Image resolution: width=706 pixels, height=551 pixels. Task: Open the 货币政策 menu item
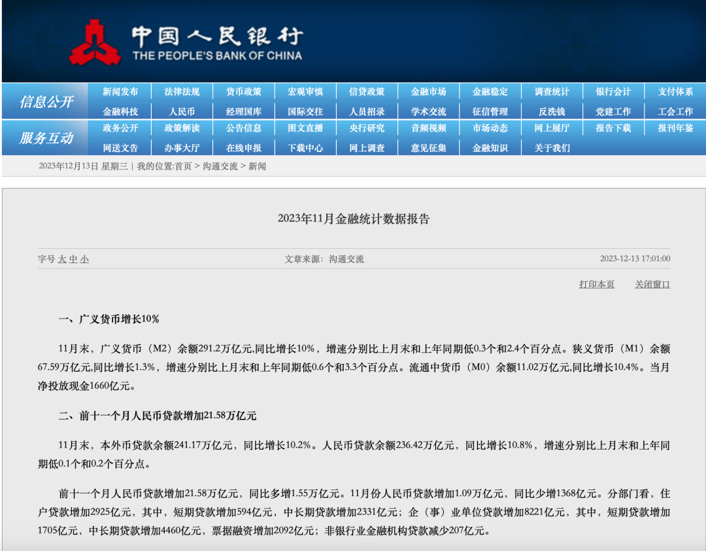(x=244, y=92)
